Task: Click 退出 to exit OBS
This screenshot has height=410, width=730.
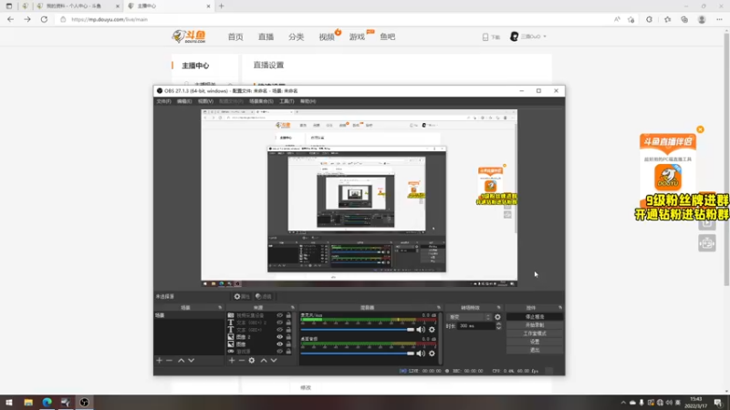Action: point(535,350)
